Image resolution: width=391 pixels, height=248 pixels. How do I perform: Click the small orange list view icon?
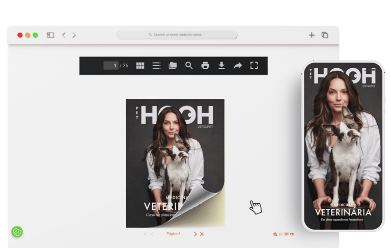tap(281, 234)
